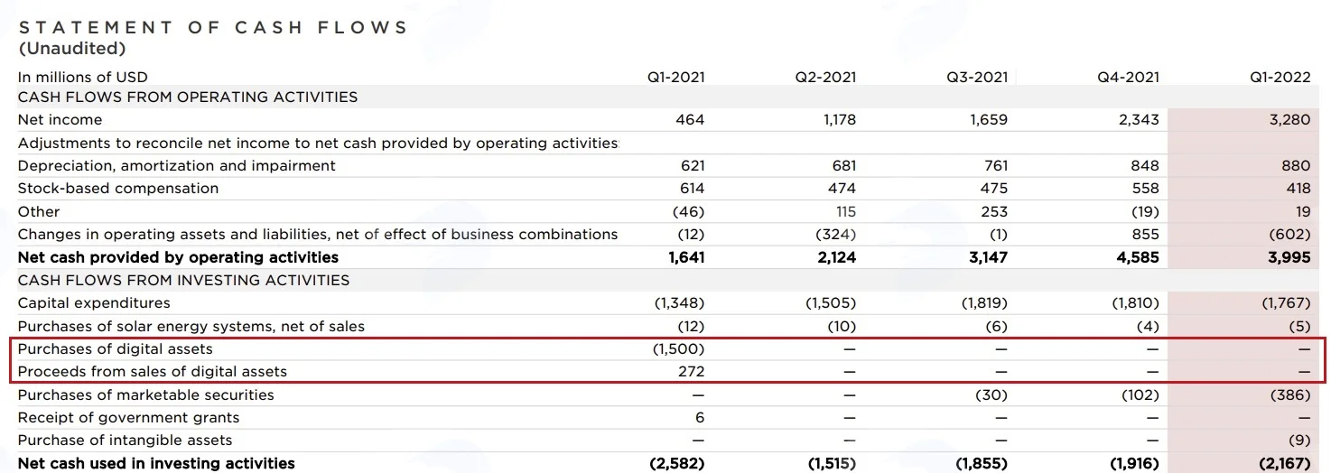
Task: Click the Q1-2022 column header
Action: click(1280, 78)
